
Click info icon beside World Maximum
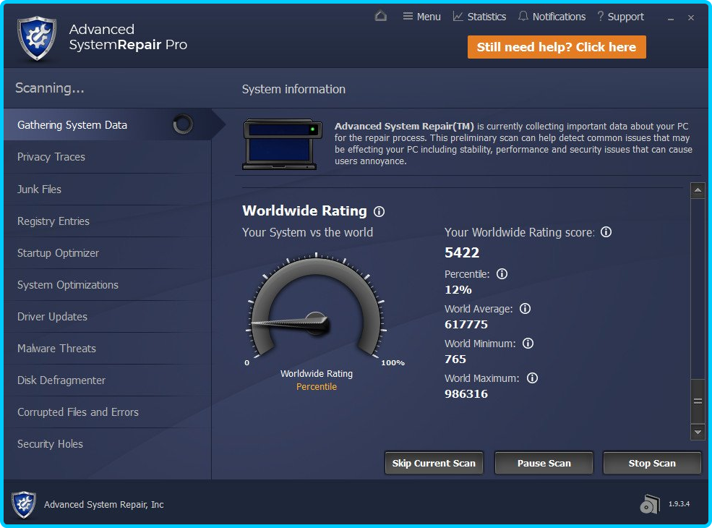[532, 378]
